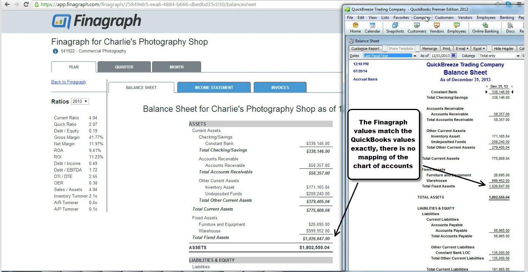
Task: Click the browser forward arrow
Action: pyautogui.click(x=16, y=5)
